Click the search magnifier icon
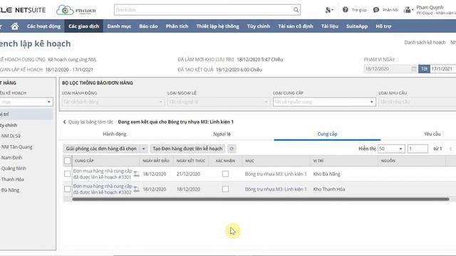456x256 pixels. (296, 10)
